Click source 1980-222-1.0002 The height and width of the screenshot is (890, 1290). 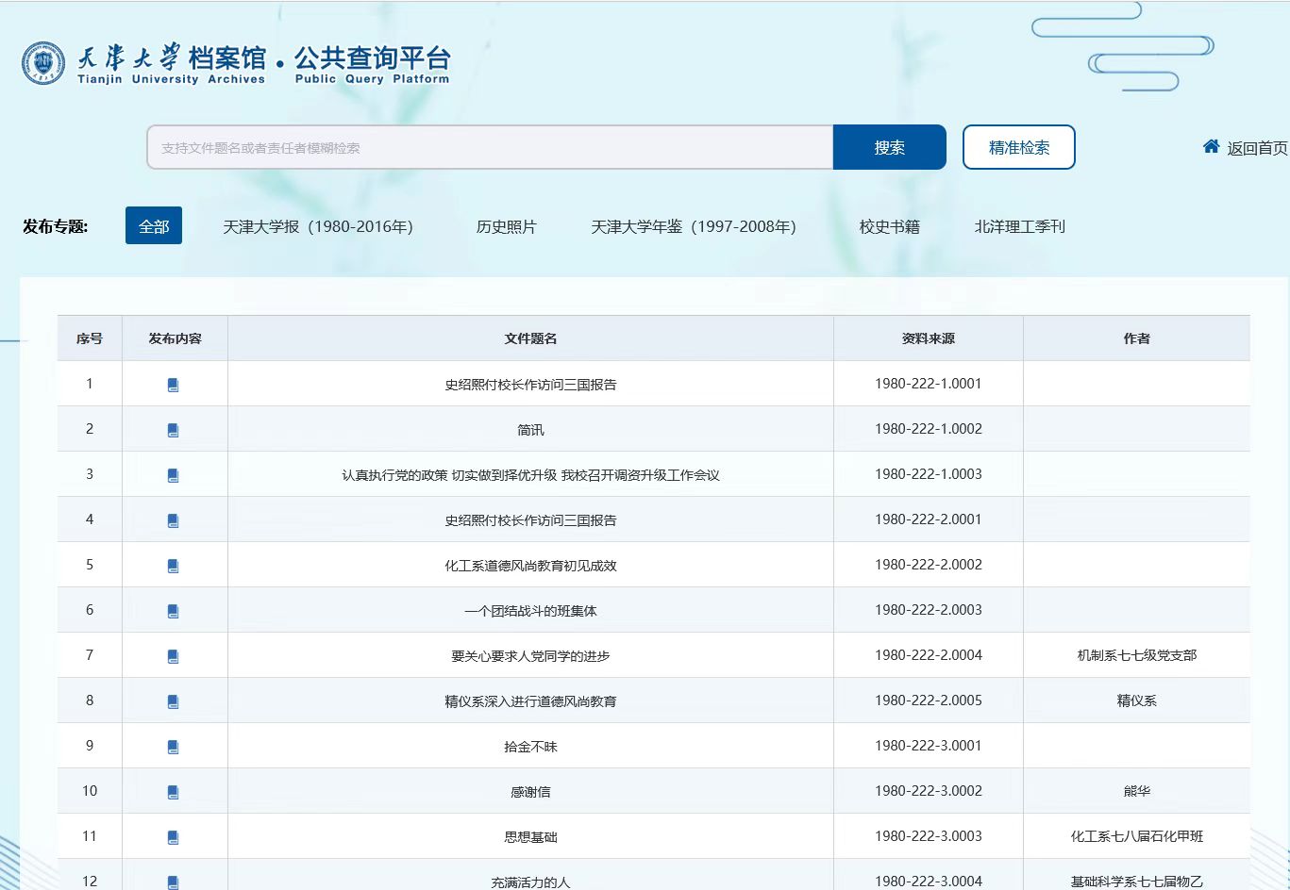click(x=929, y=429)
